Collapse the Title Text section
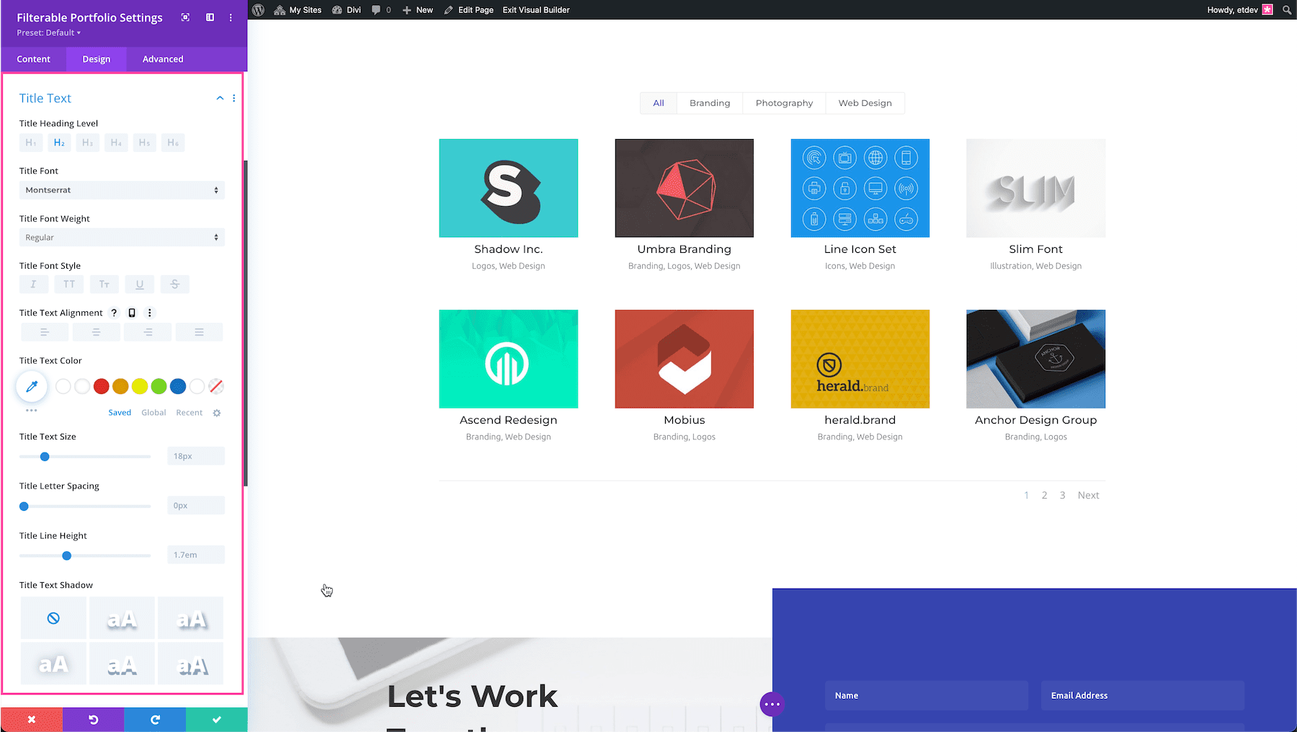Image resolution: width=1297 pixels, height=732 pixels. pyautogui.click(x=220, y=98)
